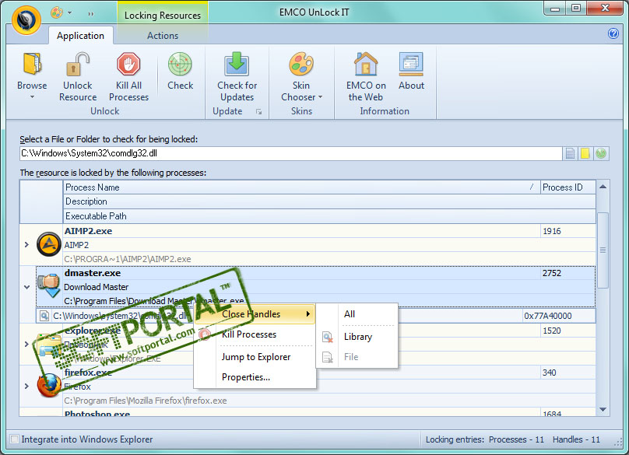
Task: Select the AIMP2 application icon
Action: pos(49,244)
